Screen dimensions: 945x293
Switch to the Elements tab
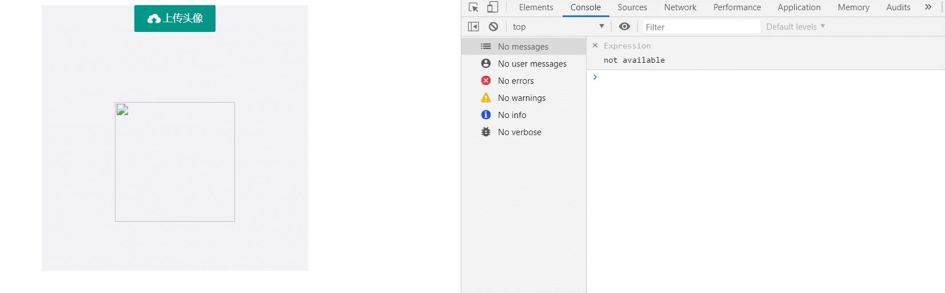536,7
